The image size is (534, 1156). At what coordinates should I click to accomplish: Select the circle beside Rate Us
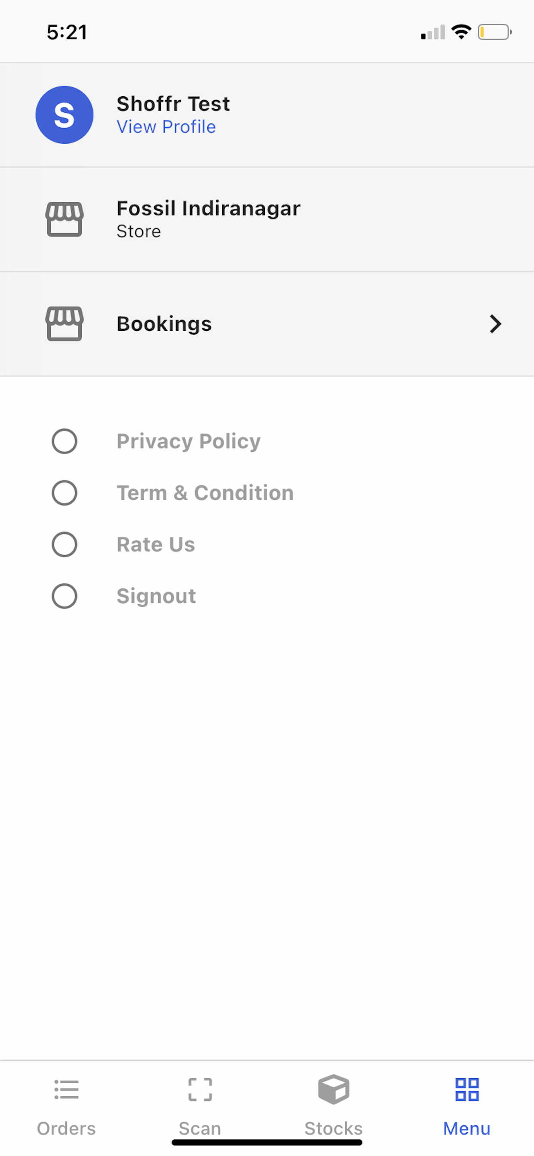coord(64,544)
